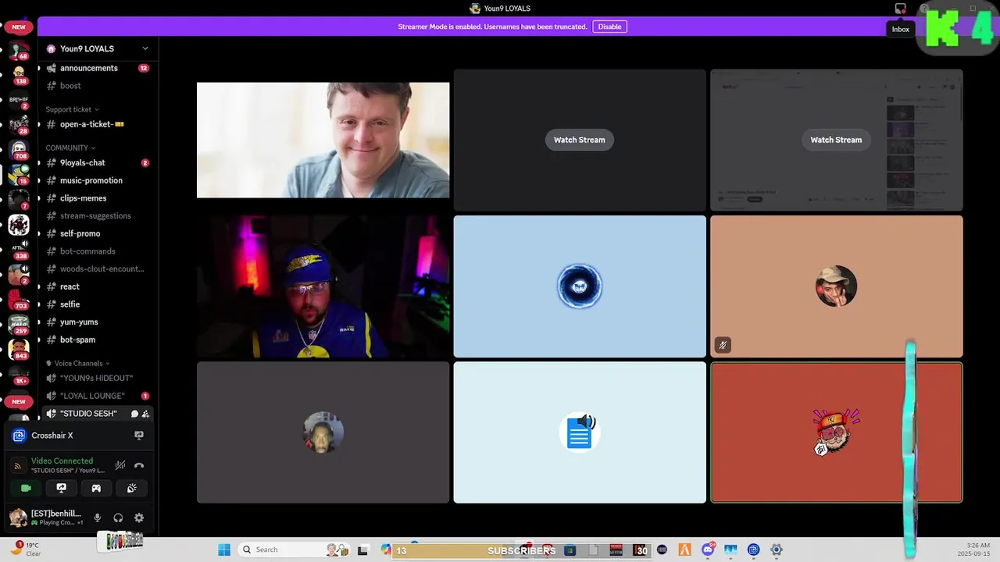The height and width of the screenshot is (562, 1000).
Task: Open server with 703 badge in server list
Action: (x=19, y=299)
